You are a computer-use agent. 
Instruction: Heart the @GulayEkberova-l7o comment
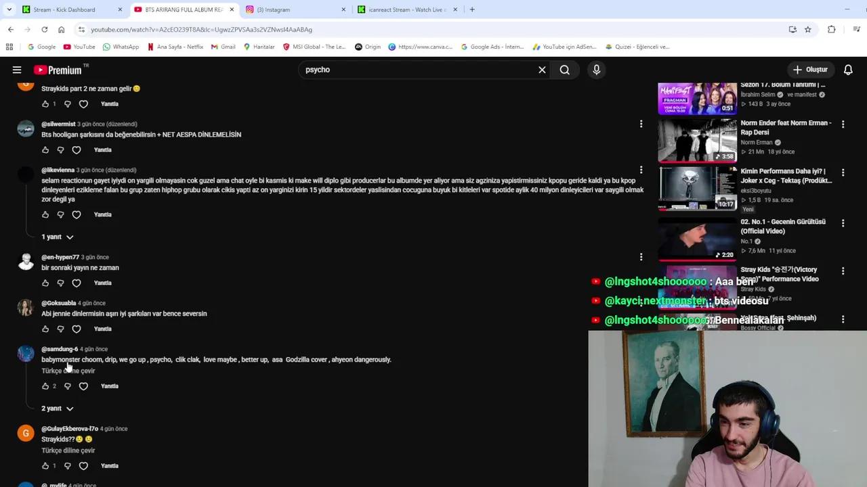pyautogui.click(x=83, y=466)
